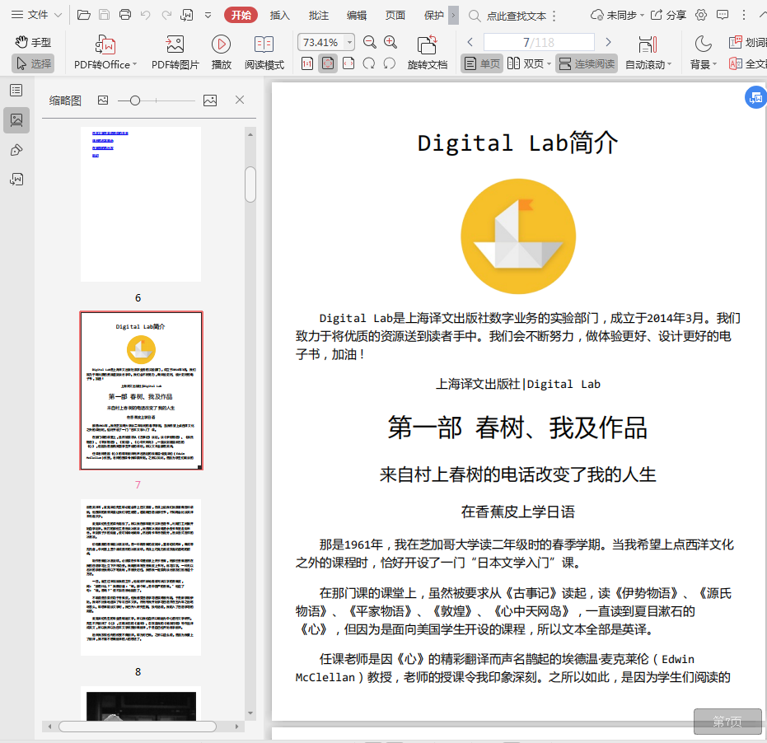The height and width of the screenshot is (743, 767).
Task: Select the page 8 thumbnail
Action: point(140,577)
